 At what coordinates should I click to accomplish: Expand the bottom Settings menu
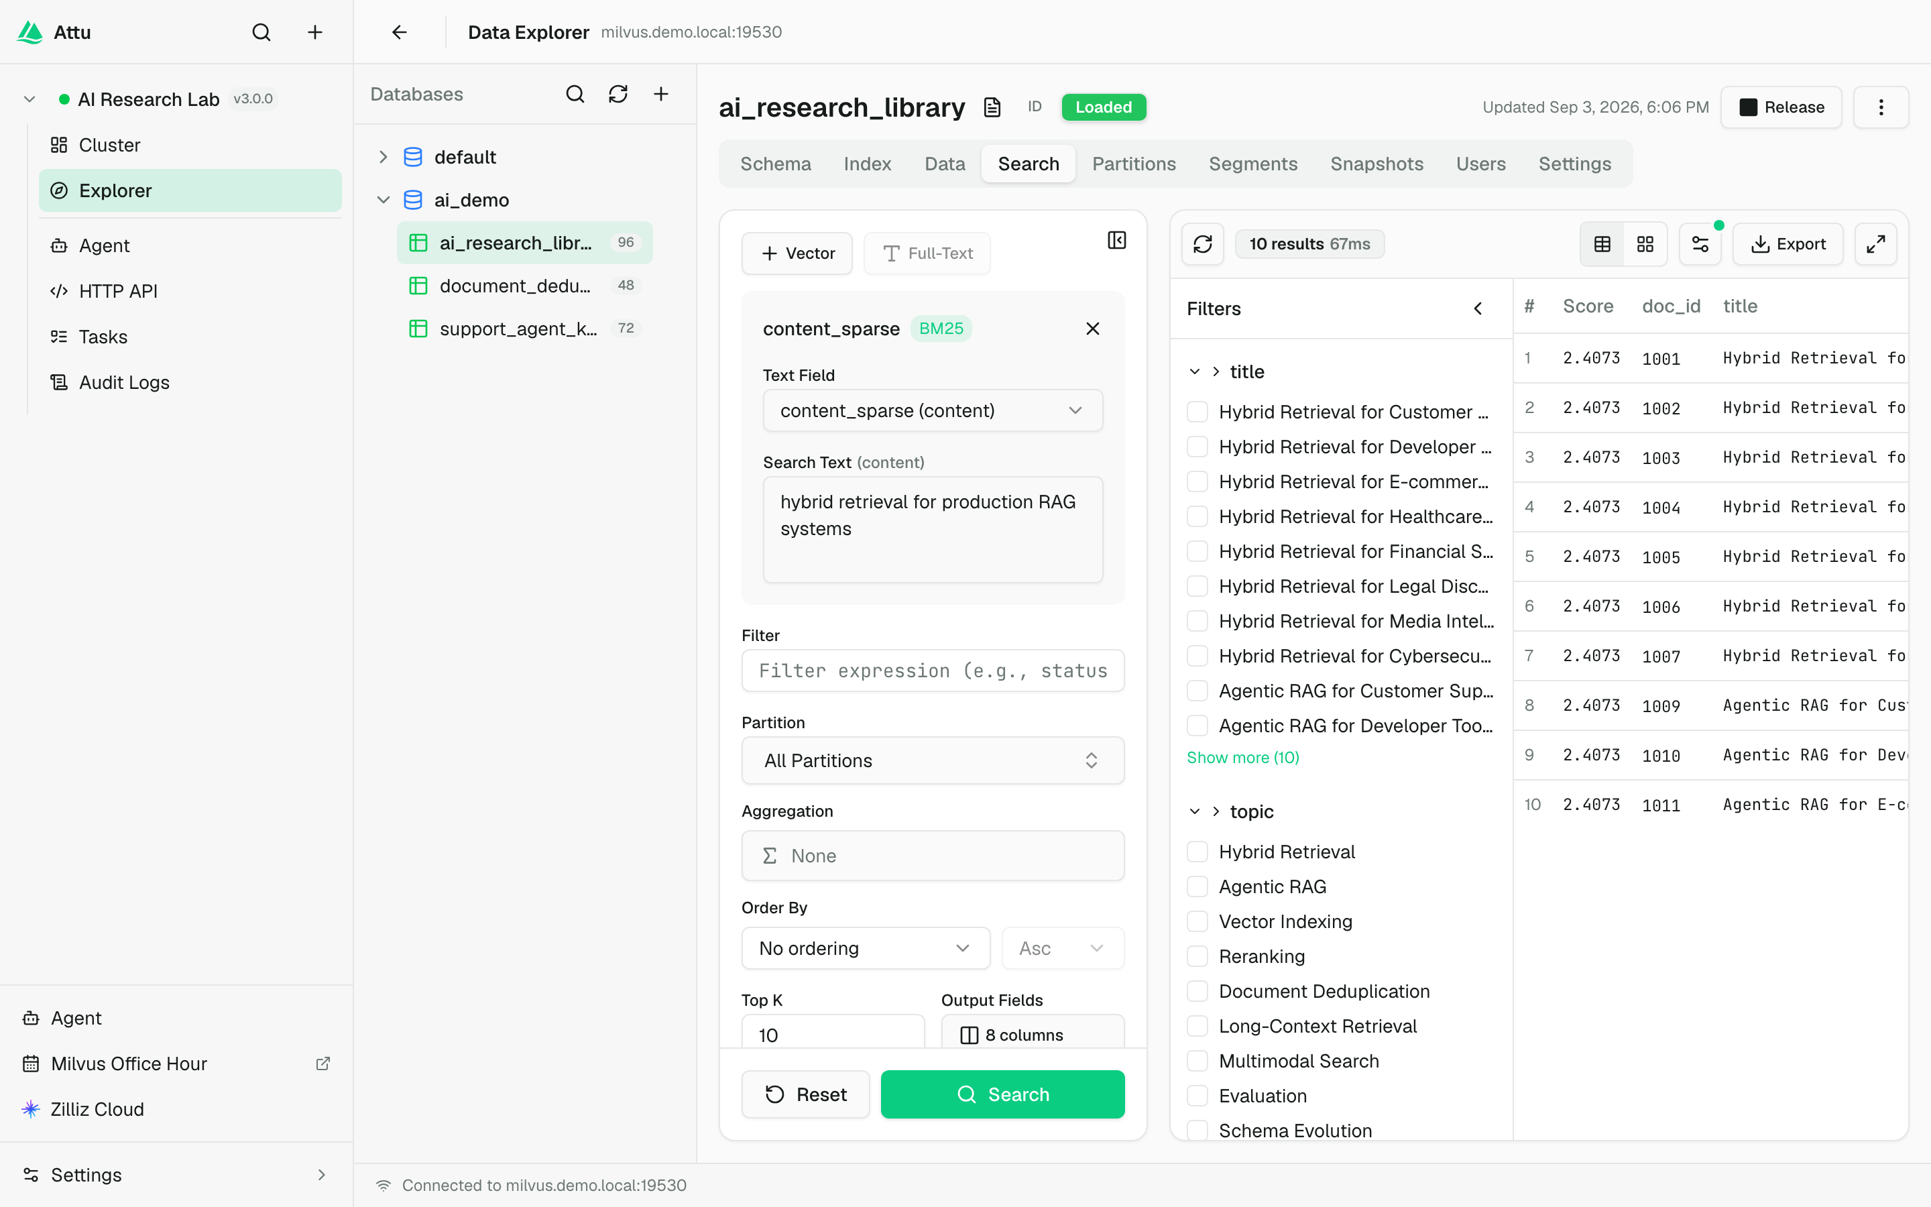click(176, 1174)
